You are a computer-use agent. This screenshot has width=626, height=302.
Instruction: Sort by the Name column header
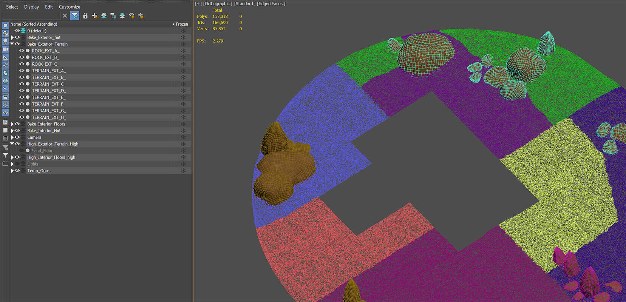pos(34,24)
